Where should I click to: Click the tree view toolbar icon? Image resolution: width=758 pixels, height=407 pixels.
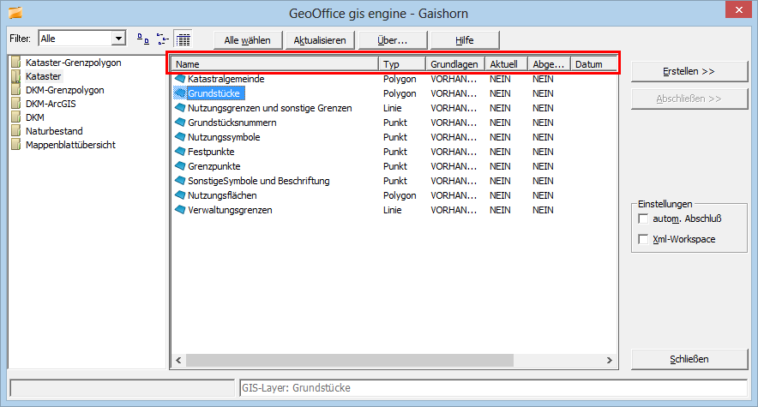coord(163,39)
